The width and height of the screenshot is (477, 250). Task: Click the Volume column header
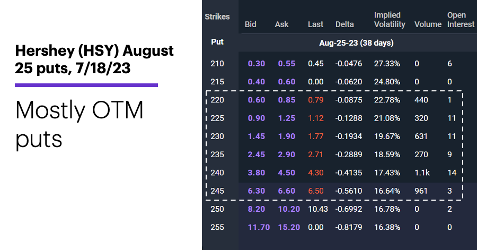[x=428, y=24]
